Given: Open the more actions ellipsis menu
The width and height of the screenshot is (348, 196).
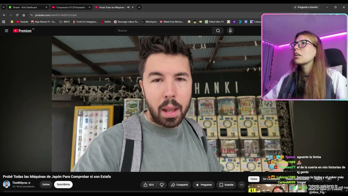Looking at the screenshot, I should 241,185.
